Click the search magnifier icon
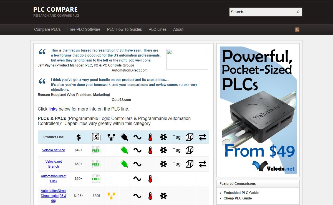This screenshot has width=333, height=205. coord(298,12)
